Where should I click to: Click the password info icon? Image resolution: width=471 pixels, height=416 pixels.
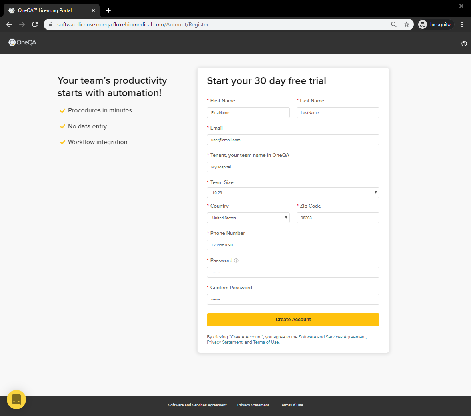click(236, 260)
